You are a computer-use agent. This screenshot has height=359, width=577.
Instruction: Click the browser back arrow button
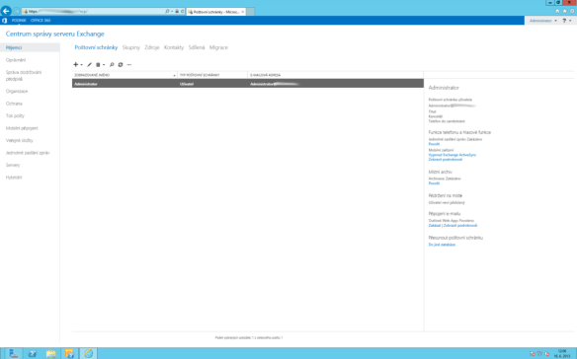[x=6, y=11]
